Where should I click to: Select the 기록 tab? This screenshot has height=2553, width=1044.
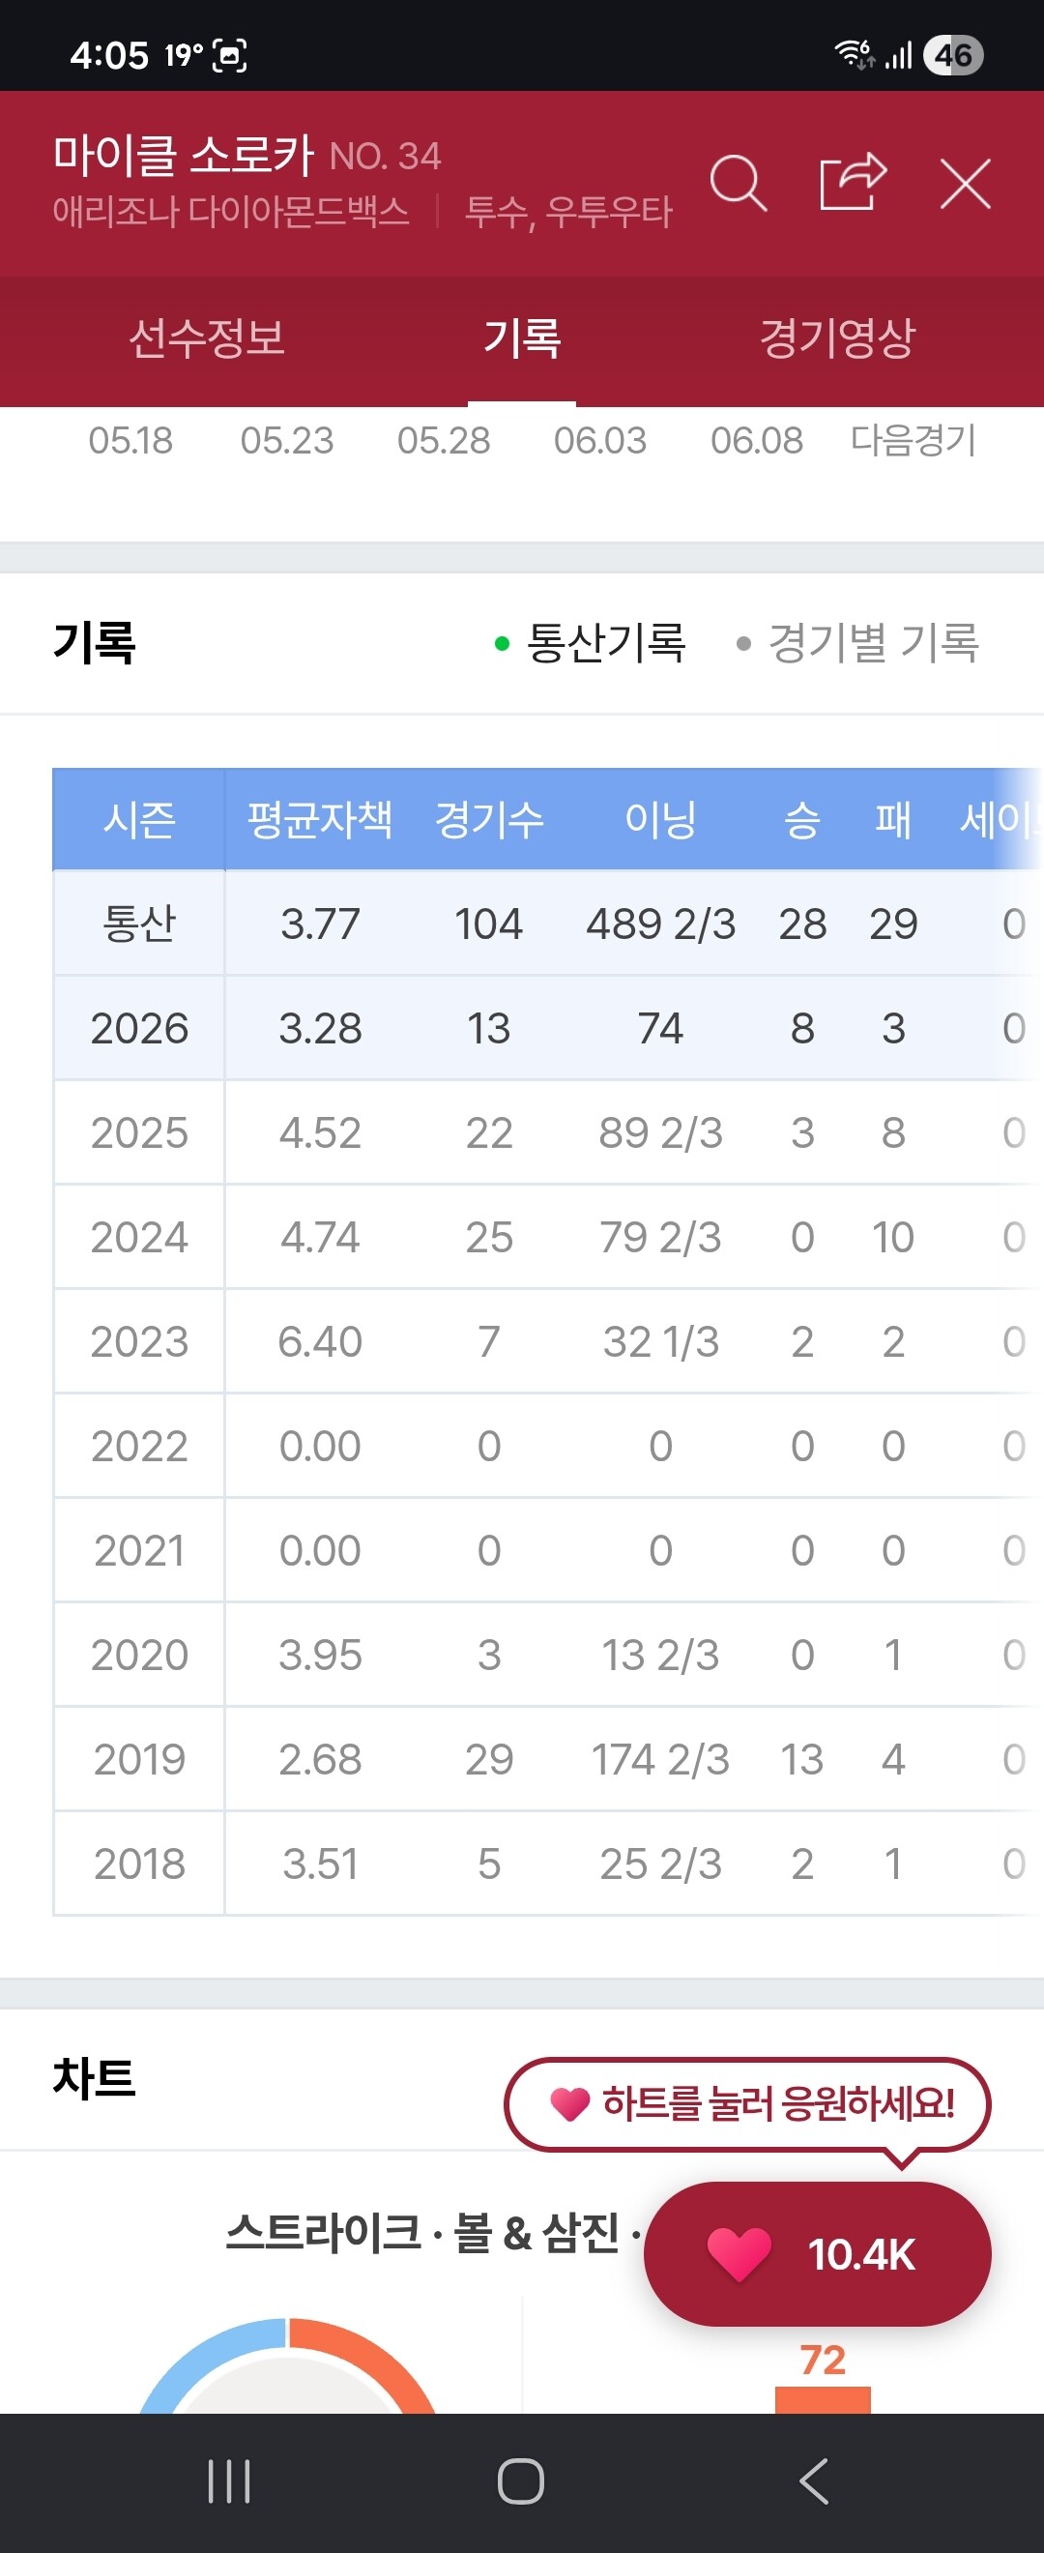coord(522,337)
